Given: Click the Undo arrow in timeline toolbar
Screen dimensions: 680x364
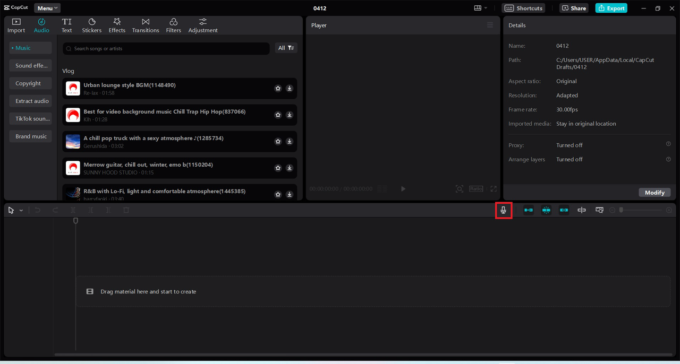Looking at the screenshot, I should [x=38, y=210].
